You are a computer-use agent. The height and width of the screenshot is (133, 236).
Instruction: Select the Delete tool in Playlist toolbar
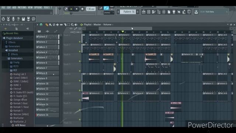coord(54,25)
